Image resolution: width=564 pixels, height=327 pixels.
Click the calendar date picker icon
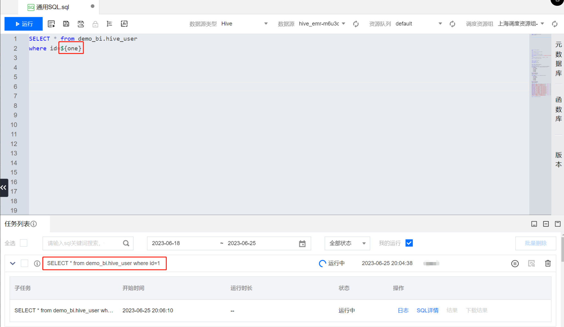click(302, 243)
